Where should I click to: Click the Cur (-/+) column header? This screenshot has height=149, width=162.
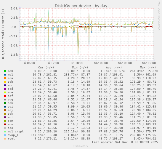46,68
